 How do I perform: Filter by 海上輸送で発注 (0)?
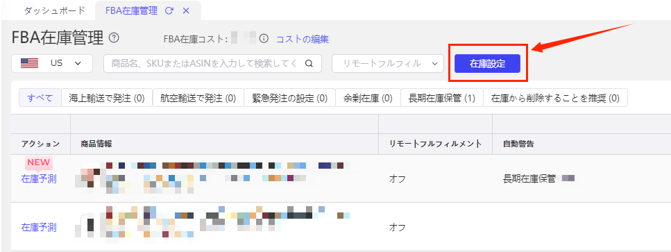click(107, 98)
